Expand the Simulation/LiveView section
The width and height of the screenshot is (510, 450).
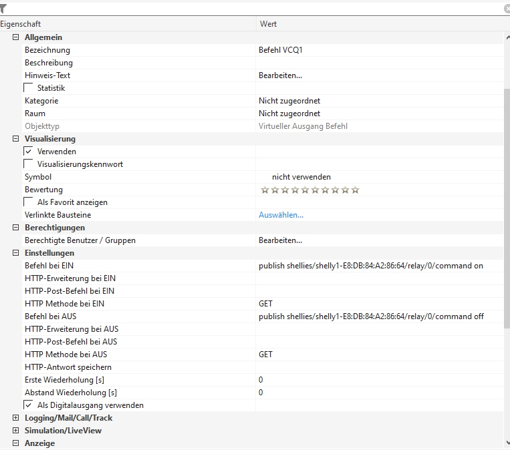[15, 431]
